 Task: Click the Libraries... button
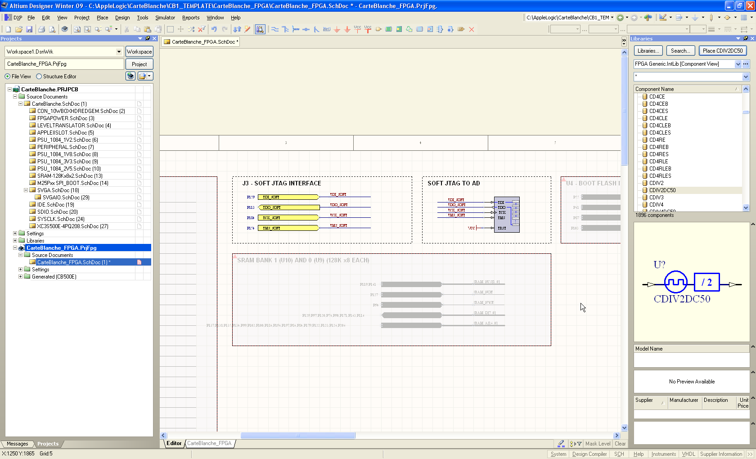[x=648, y=51]
